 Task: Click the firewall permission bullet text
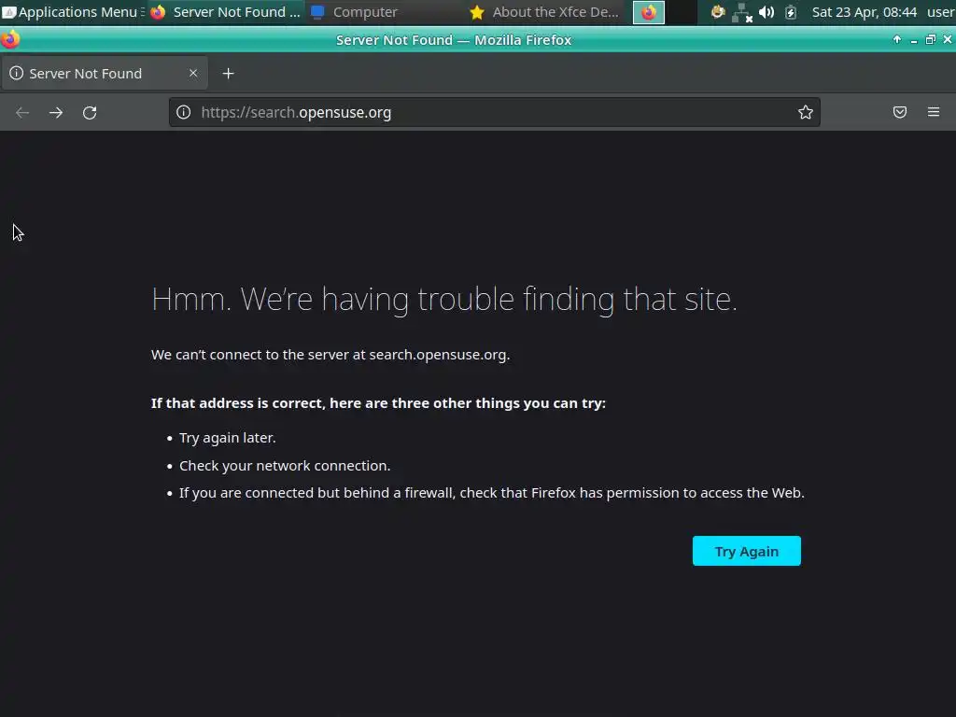(x=491, y=493)
